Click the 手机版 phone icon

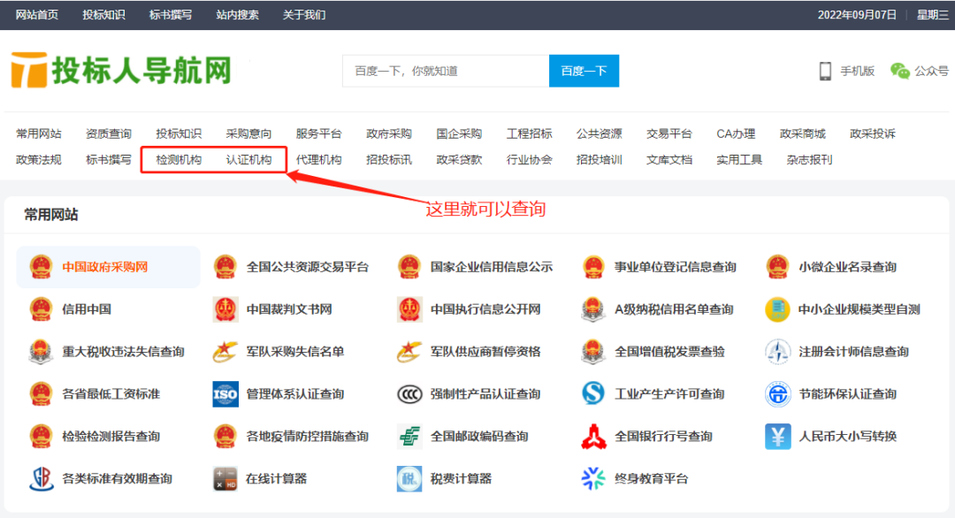point(826,70)
